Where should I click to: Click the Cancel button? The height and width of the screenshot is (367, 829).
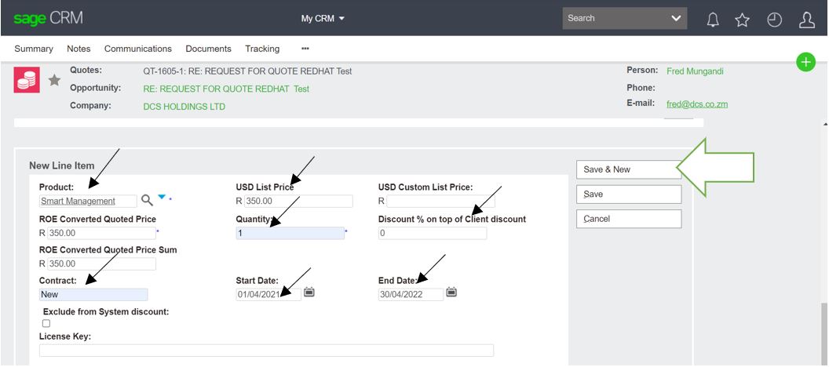coord(628,219)
